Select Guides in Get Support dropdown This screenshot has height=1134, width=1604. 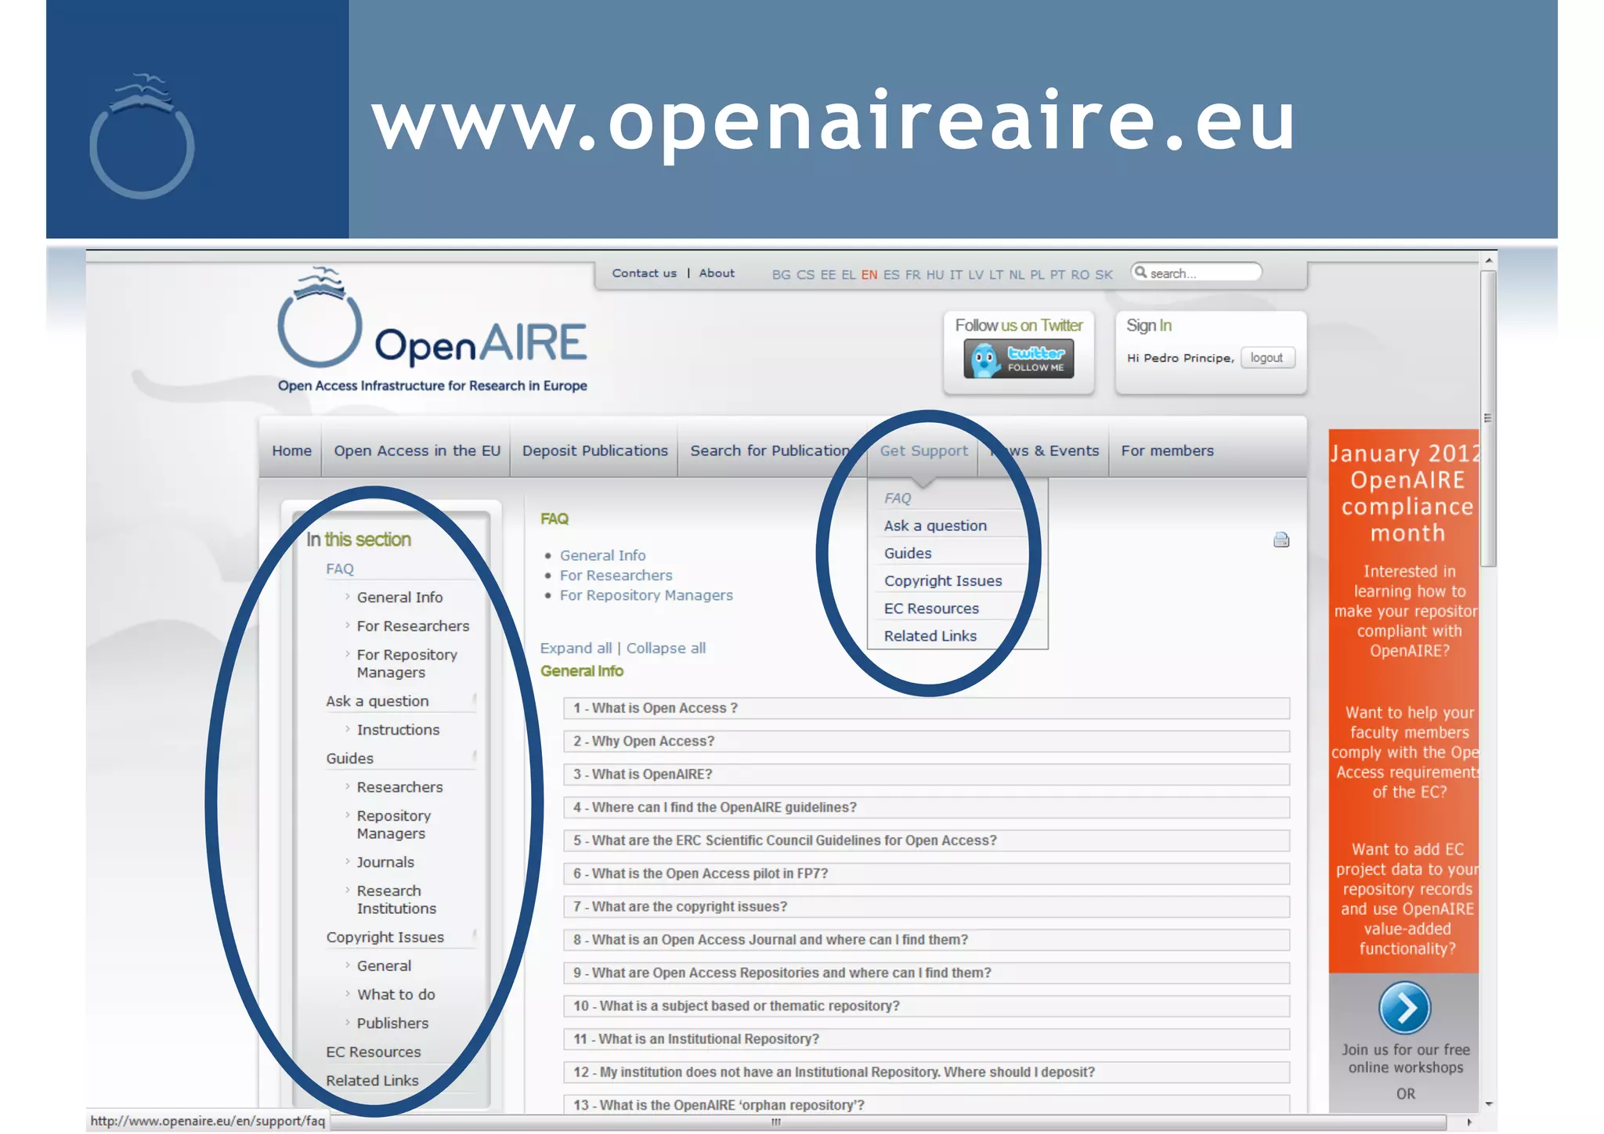click(x=908, y=554)
